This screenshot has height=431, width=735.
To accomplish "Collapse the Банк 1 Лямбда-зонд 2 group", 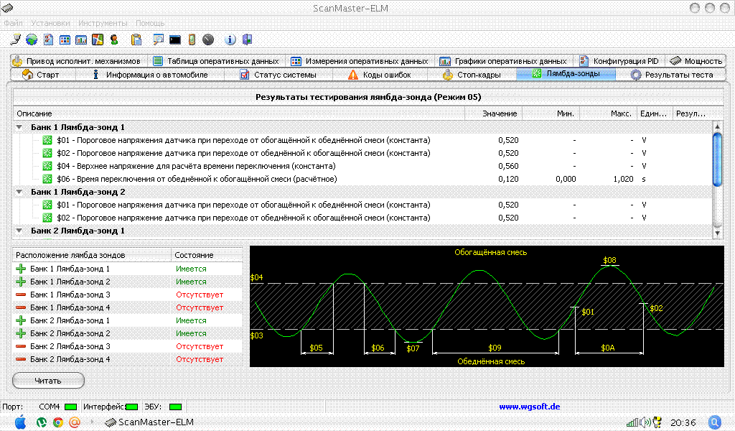I will pyautogui.click(x=19, y=193).
